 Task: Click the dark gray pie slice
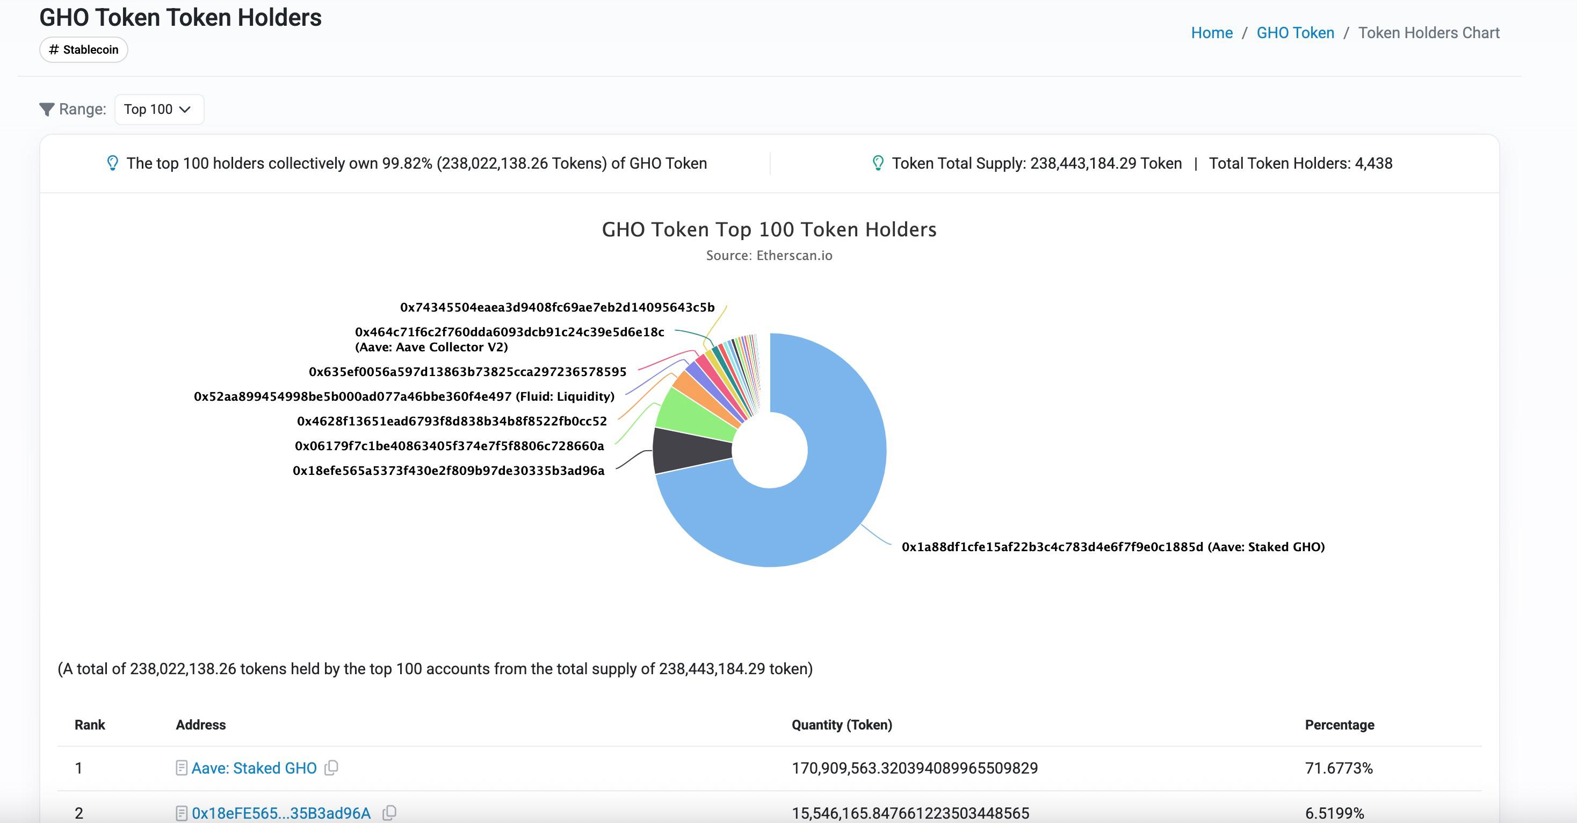(691, 450)
